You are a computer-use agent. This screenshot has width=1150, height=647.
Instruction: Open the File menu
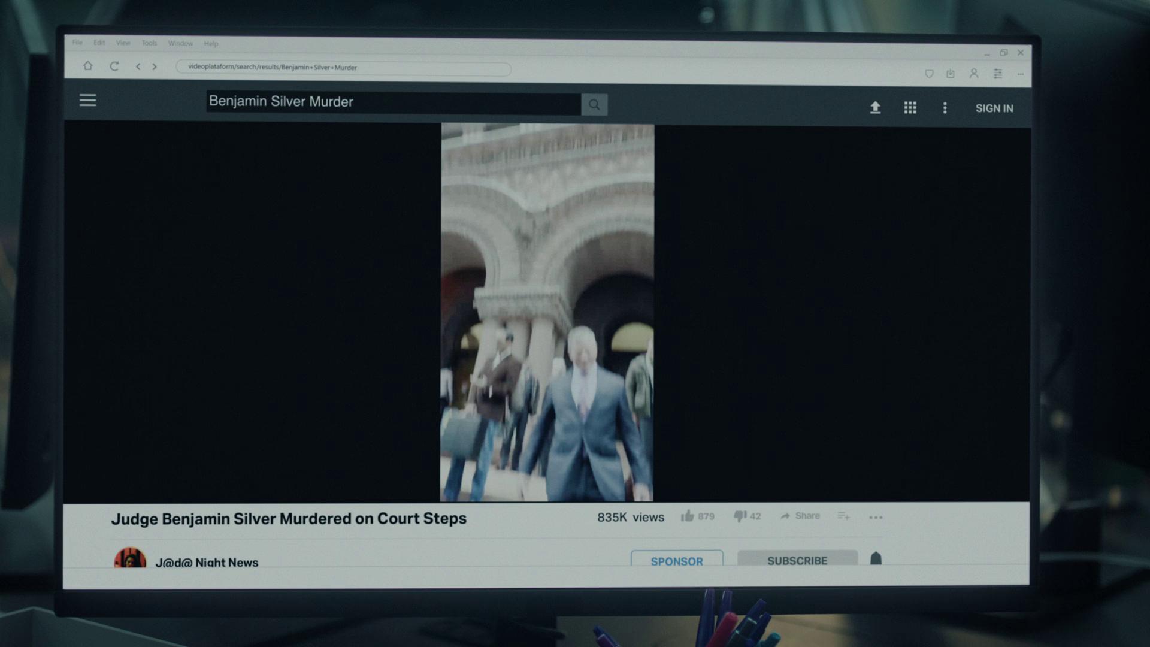[77, 43]
